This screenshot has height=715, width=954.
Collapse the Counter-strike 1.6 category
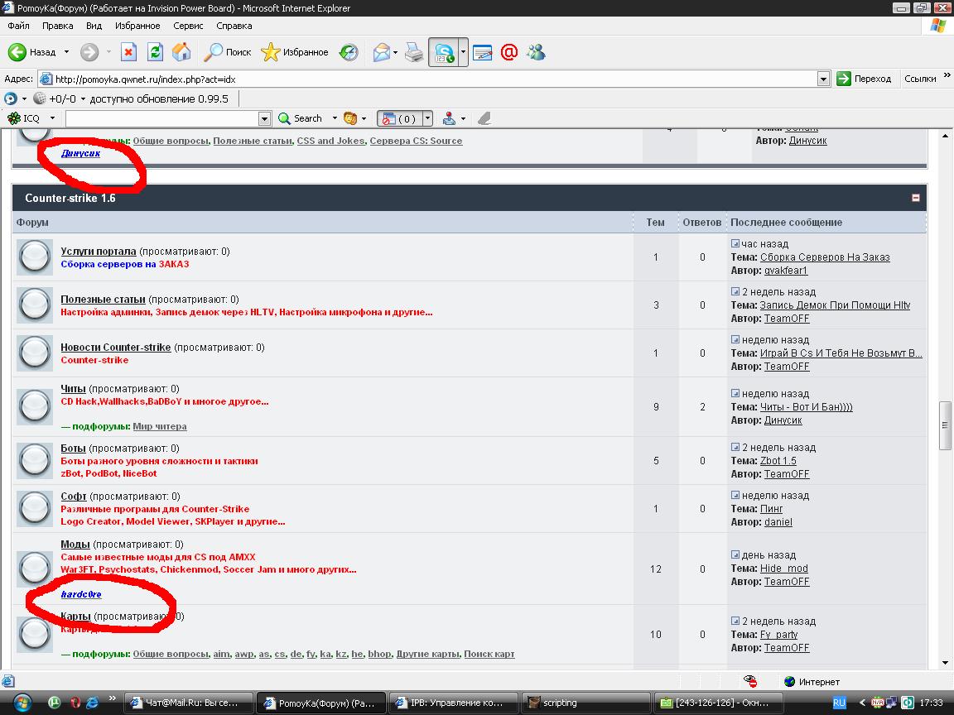(x=916, y=198)
